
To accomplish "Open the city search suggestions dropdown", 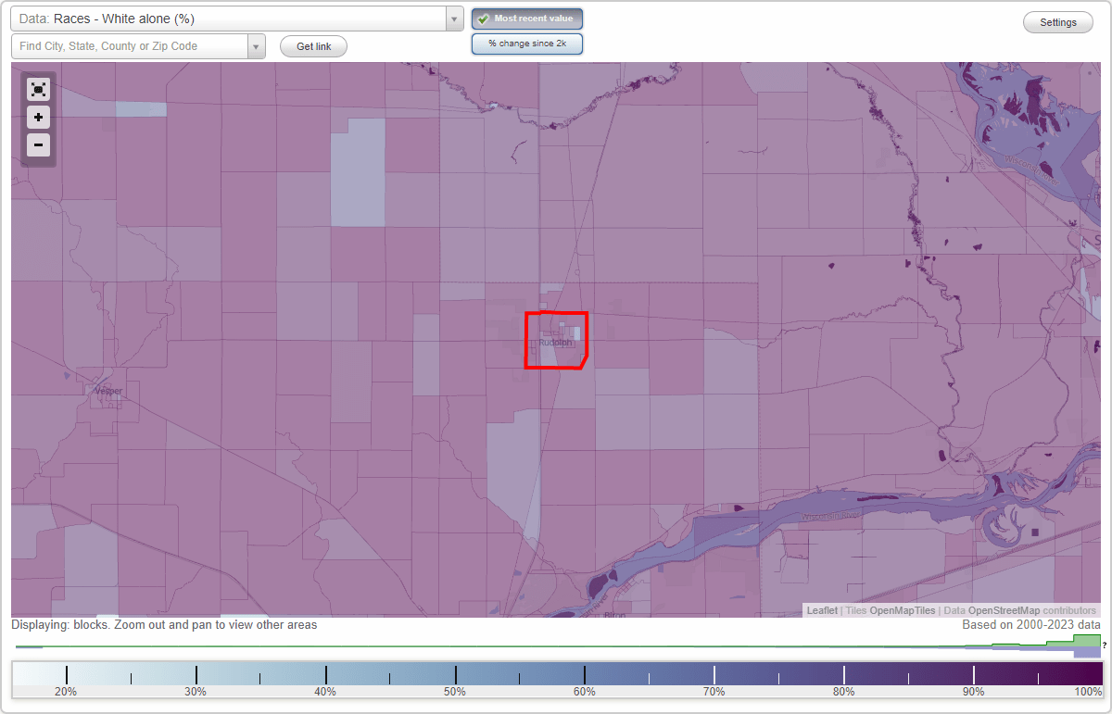I will (x=256, y=45).
